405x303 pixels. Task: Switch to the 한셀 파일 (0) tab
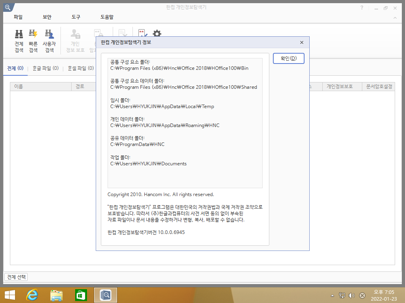[81, 68]
